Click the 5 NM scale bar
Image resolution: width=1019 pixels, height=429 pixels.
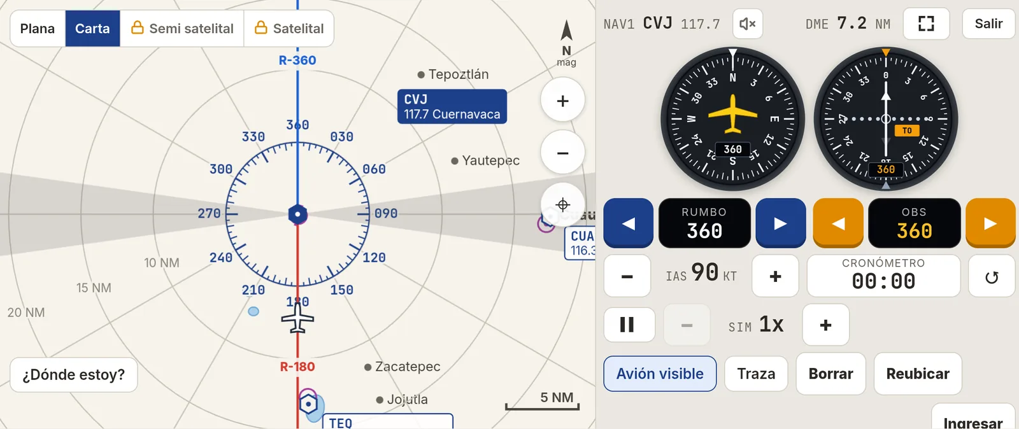[x=543, y=401]
